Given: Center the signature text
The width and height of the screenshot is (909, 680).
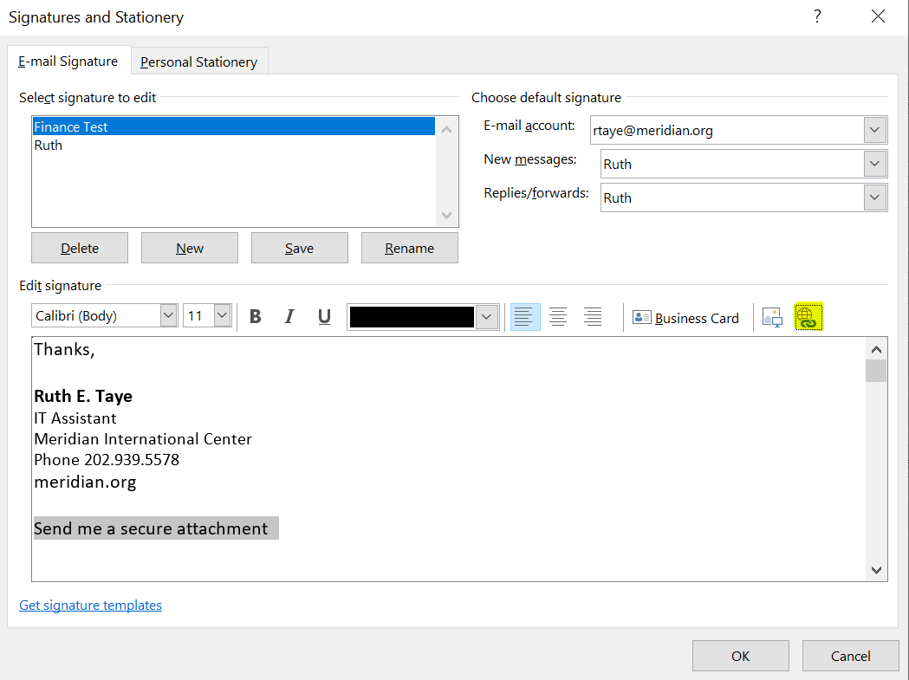Looking at the screenshot, I should click(558, 317).
